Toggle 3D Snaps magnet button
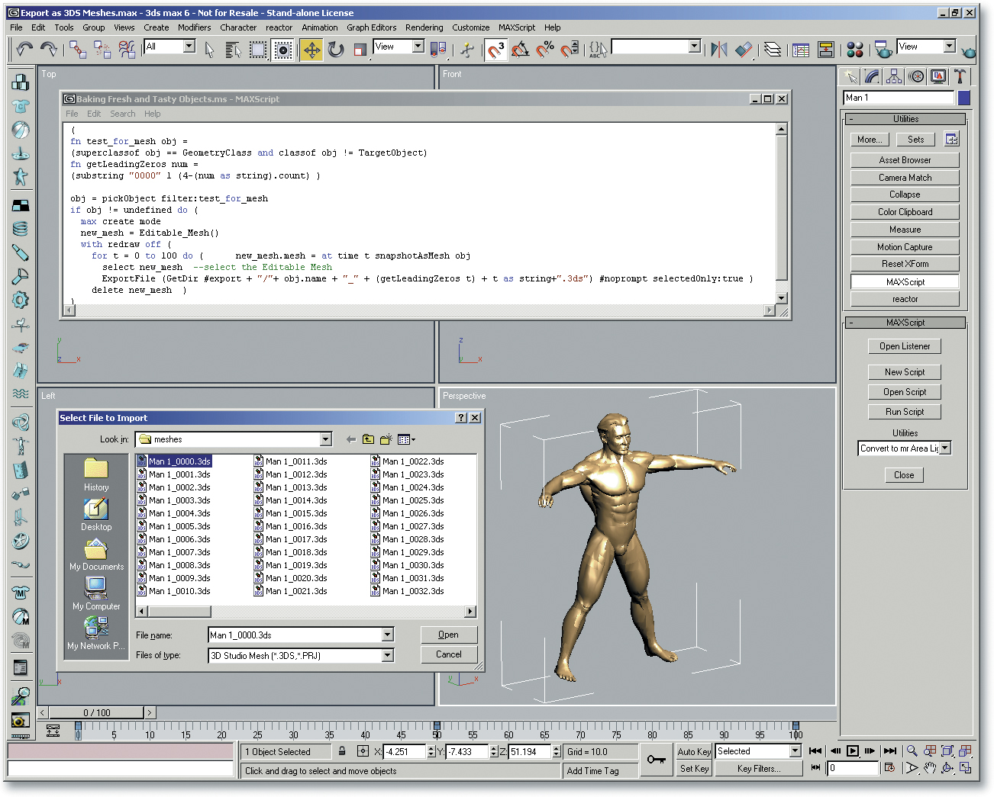 tap(495, 50)
